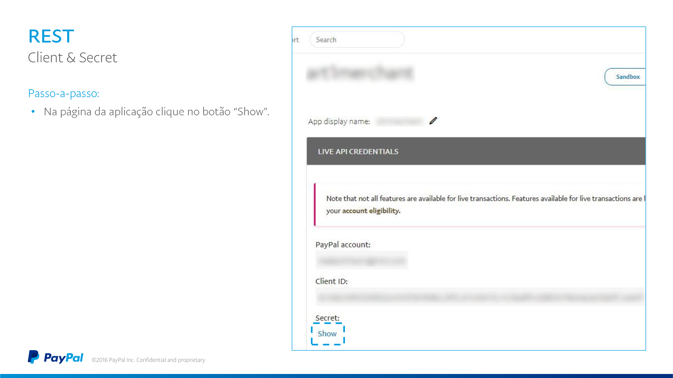Screen dimensions: 673x378
Task: Click the Show link under Secret
Action: point(327,334)
